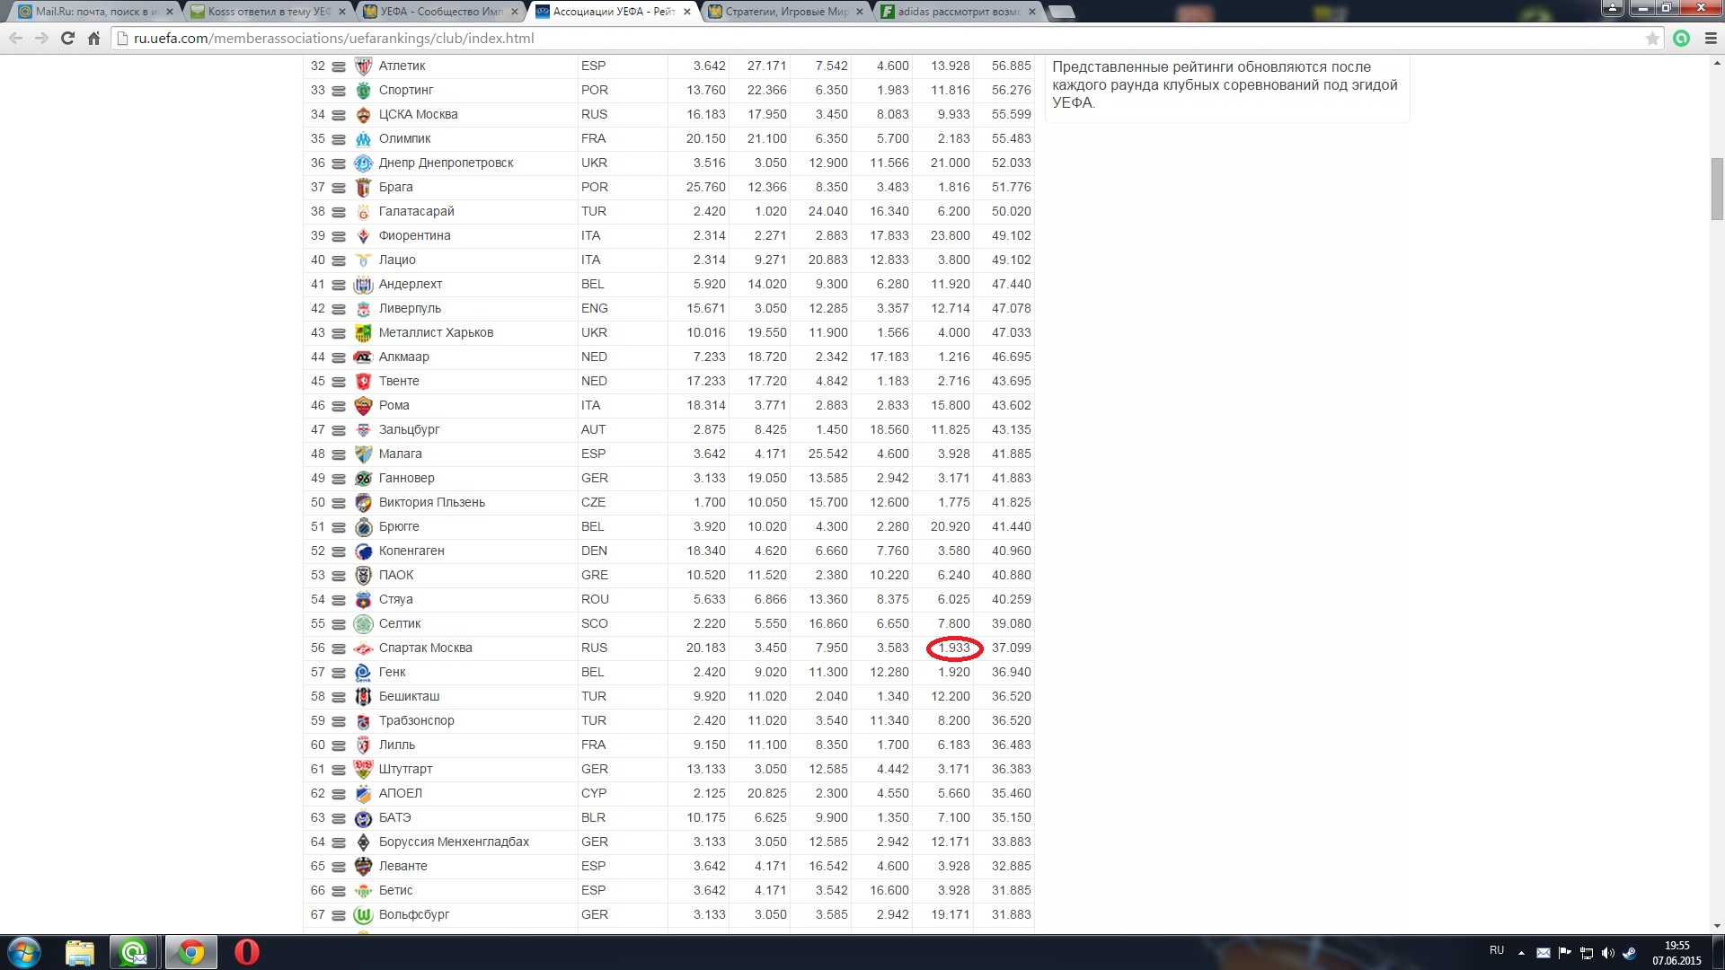Viewport: 1725px width, 970px height.
Task: Open file explorer from taskbar
Action: [80, 952]
